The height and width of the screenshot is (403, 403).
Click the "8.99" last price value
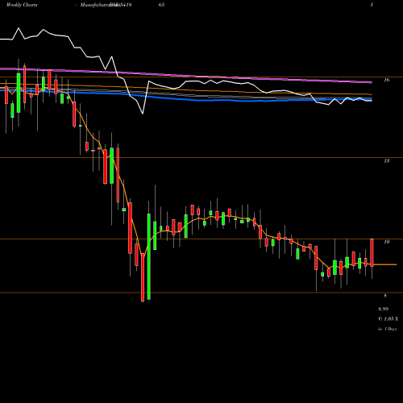pos(384,309)
